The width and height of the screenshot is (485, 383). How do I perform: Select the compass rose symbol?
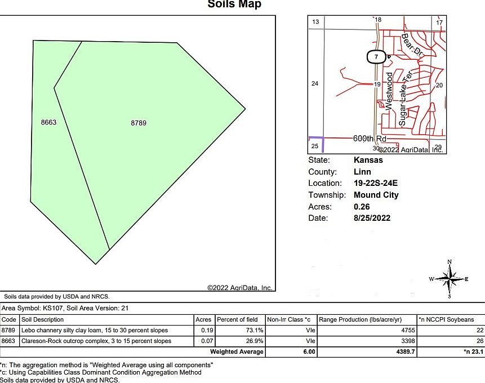(449, 278)
